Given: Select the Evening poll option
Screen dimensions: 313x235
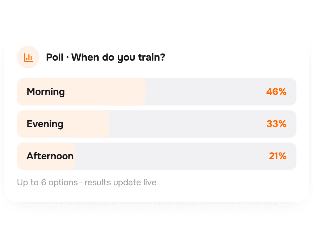Looking at the screenshot, I should [156, 124].
